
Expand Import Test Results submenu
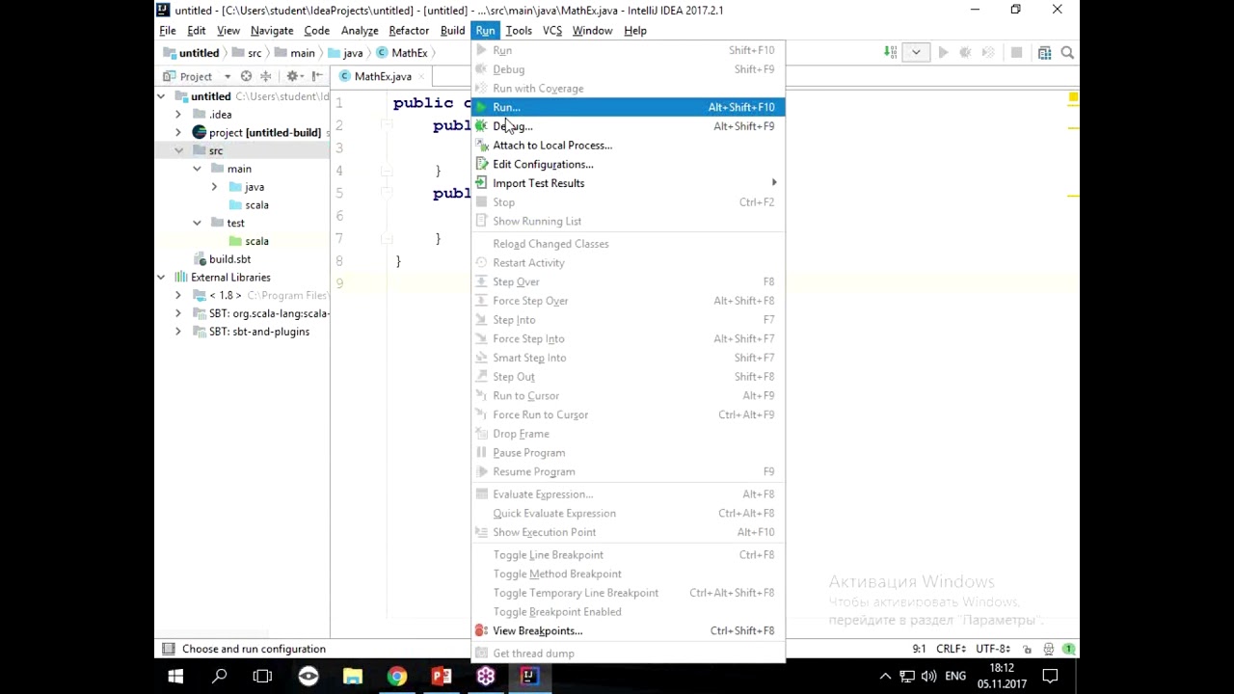[x=628, y=183]
